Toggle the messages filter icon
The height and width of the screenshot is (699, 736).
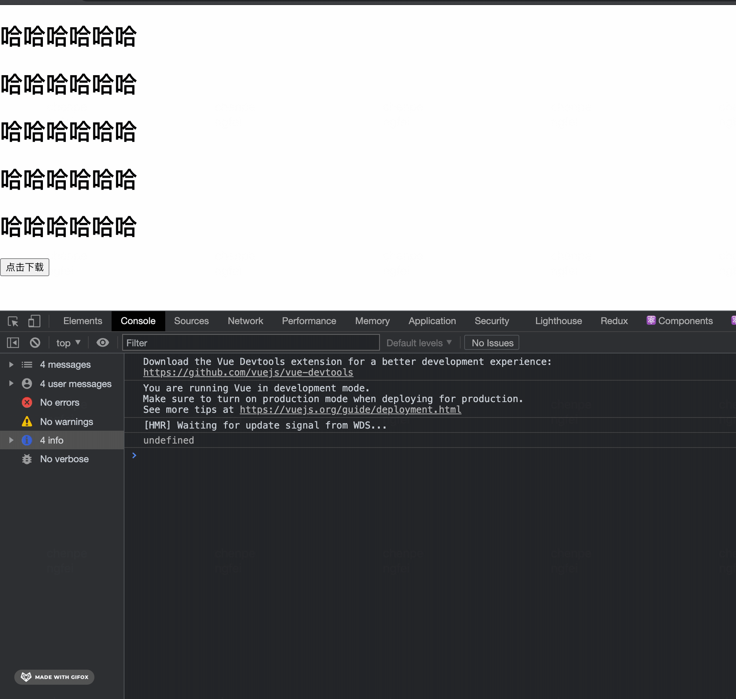(27, 364)
